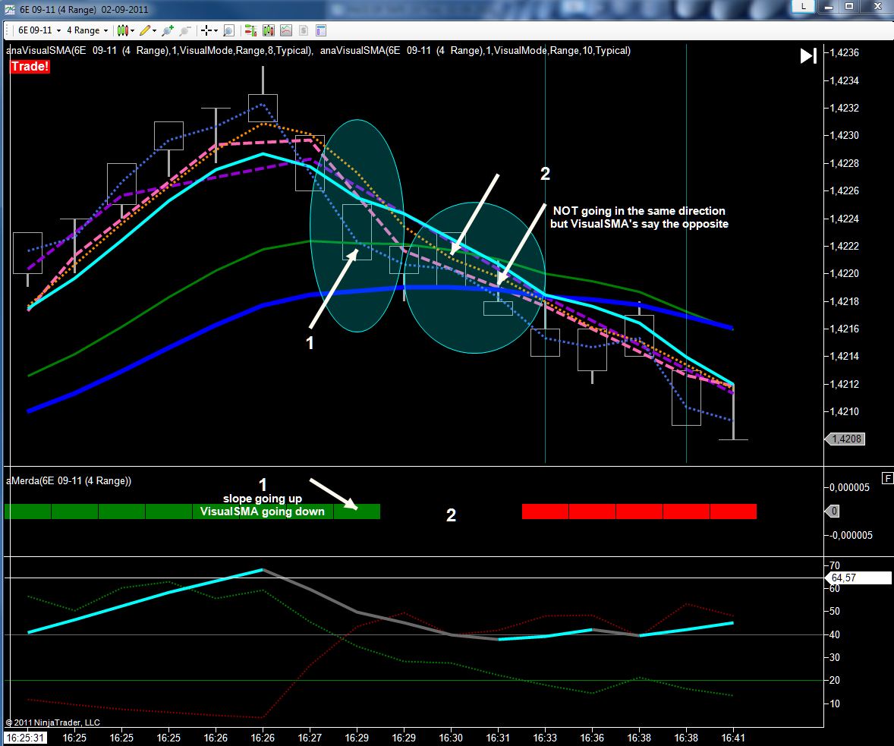894x746 pixels.
Task: Click the 0 value marker in aMerda panel
Action: point(833,511)
